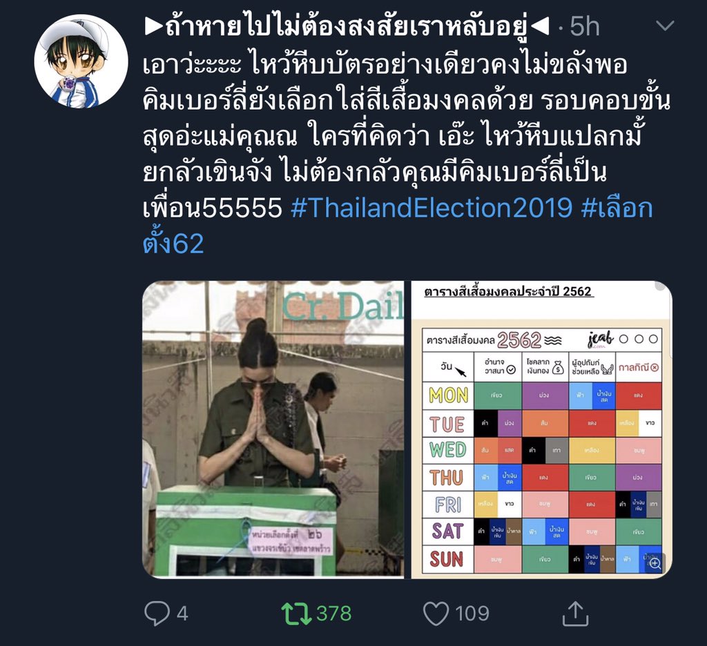Click the red MON swatch in the กาลกิณี column
Screen dimensions: 707x646
(639, 395)
